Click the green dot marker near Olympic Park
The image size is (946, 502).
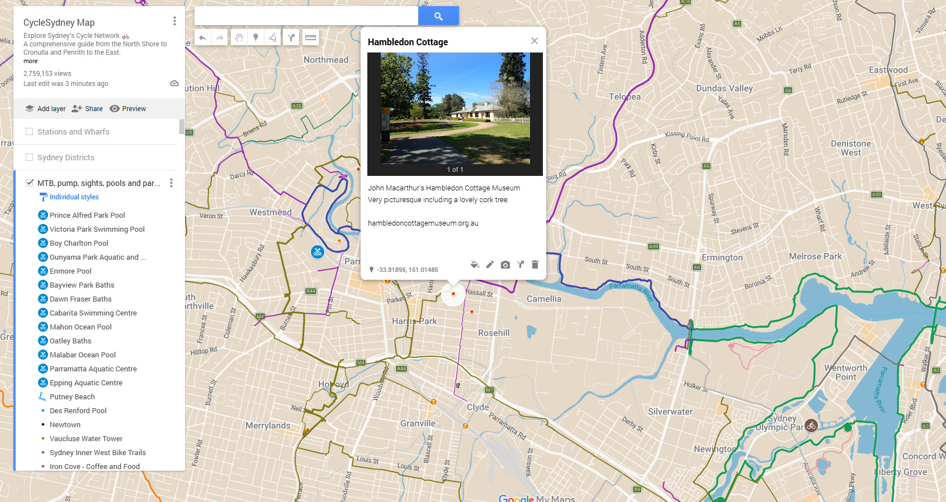(848, 428)
